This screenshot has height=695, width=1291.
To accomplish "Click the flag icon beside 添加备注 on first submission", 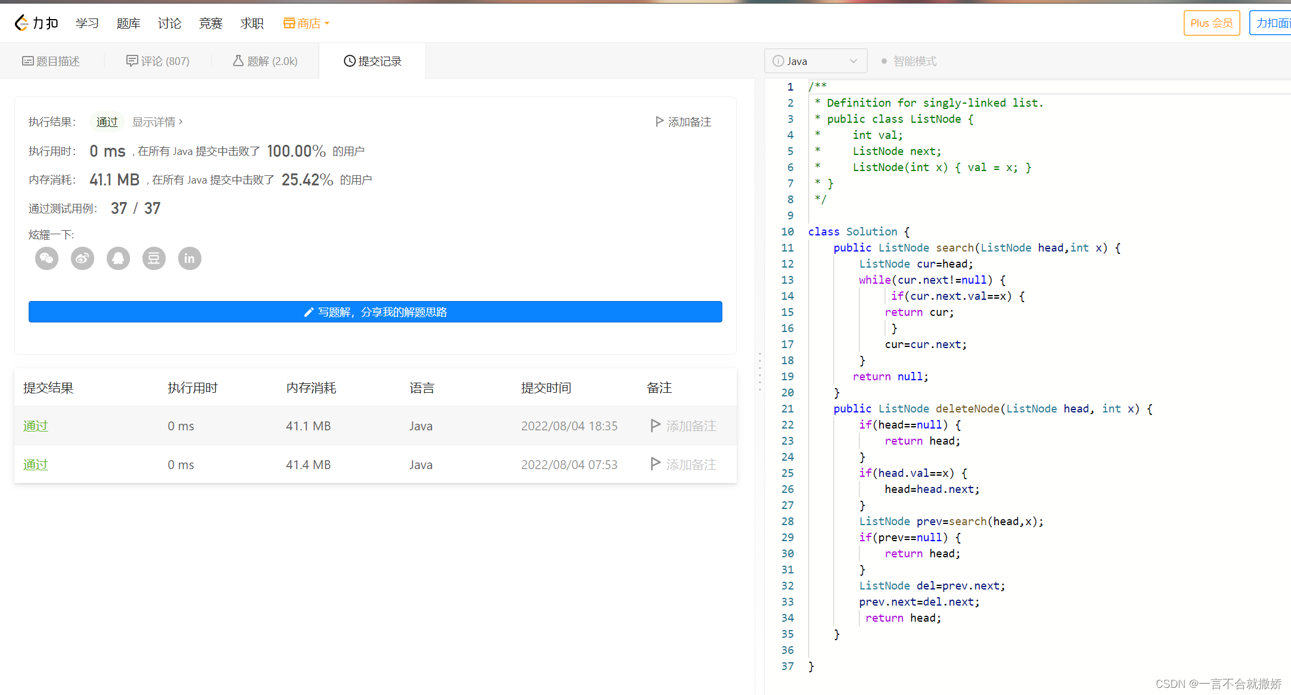I will click(656, 426).
